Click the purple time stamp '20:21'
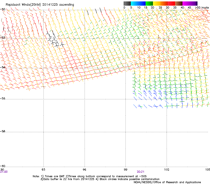Viewport: 210px width, 184px height. click(140, 172)
